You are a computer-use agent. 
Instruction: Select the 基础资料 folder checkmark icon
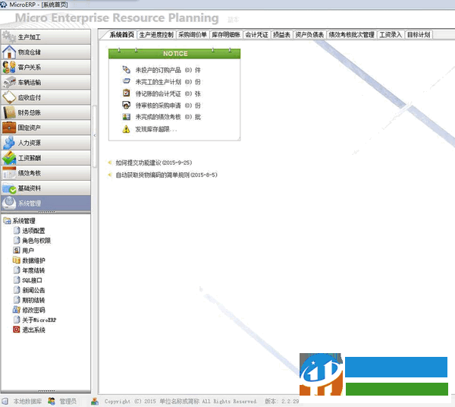click(x=9, y=188)
